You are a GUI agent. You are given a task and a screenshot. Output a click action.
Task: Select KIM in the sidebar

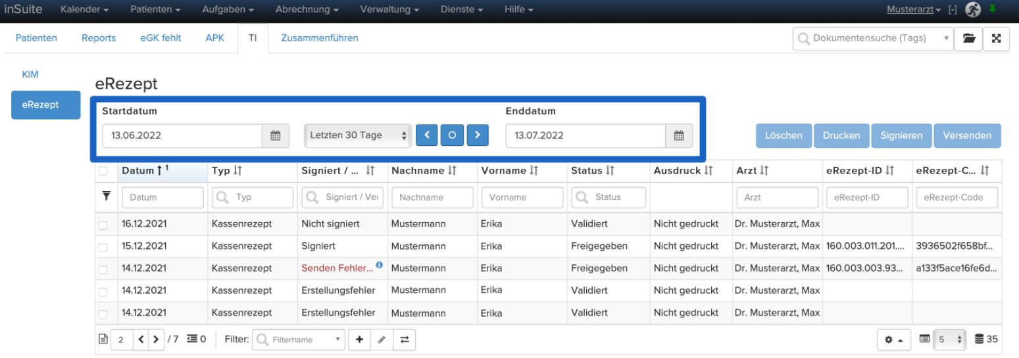(x=30, y=75)
